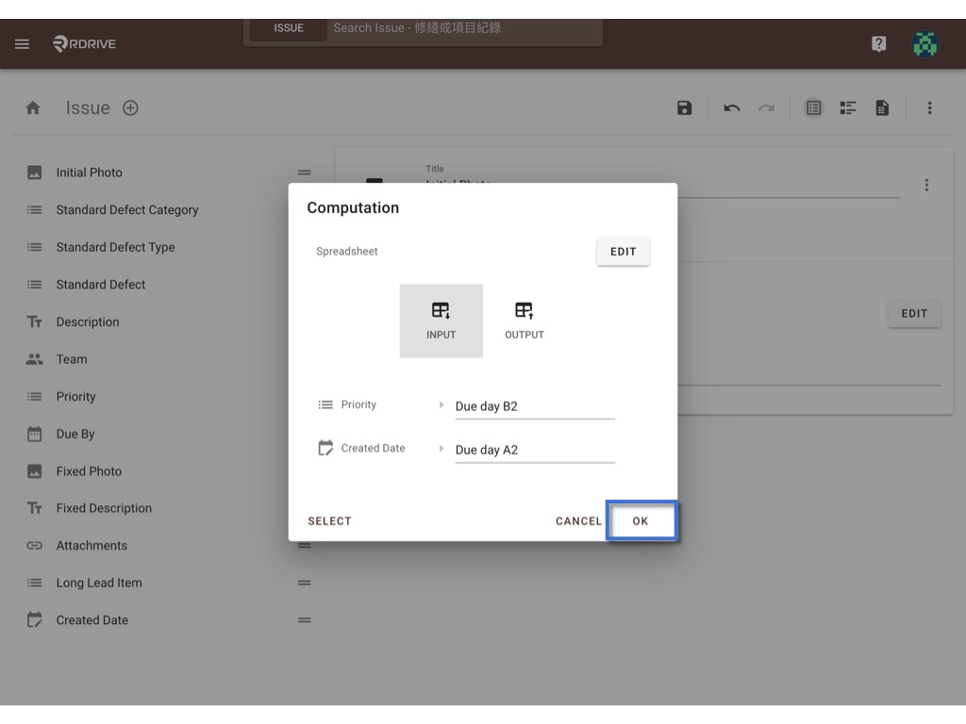This screenshot has width=966, height=724.
Task: Click EDIT next to Spreadsheet
Action: pyautogui.click(x=623, y=252)
